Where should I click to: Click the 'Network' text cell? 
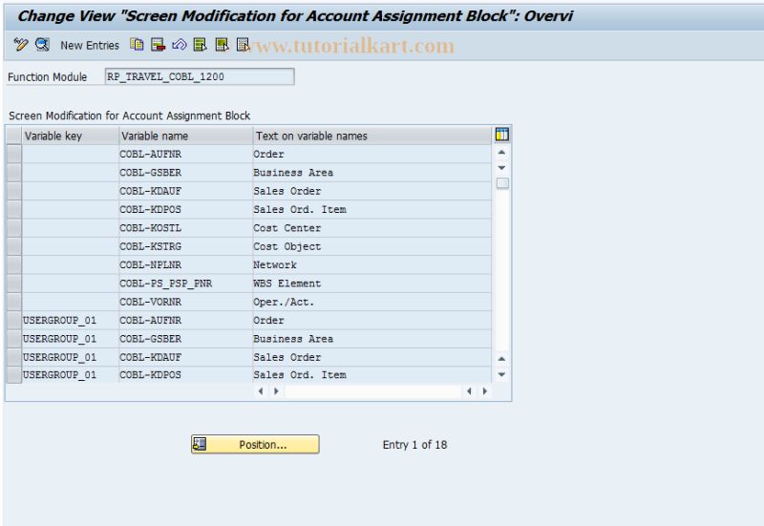pos(372,265)
